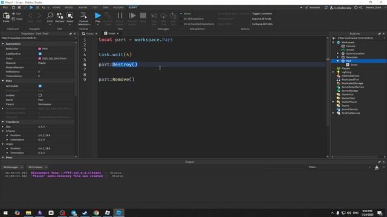
Task: Click the Share icon near the username
Action: tap(361, 8)
